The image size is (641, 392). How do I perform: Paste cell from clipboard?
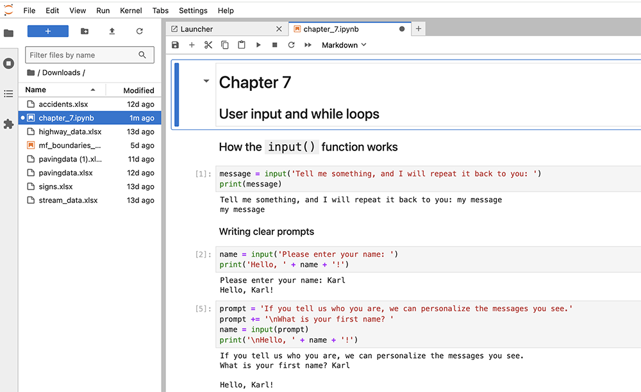tap(242, 45)
